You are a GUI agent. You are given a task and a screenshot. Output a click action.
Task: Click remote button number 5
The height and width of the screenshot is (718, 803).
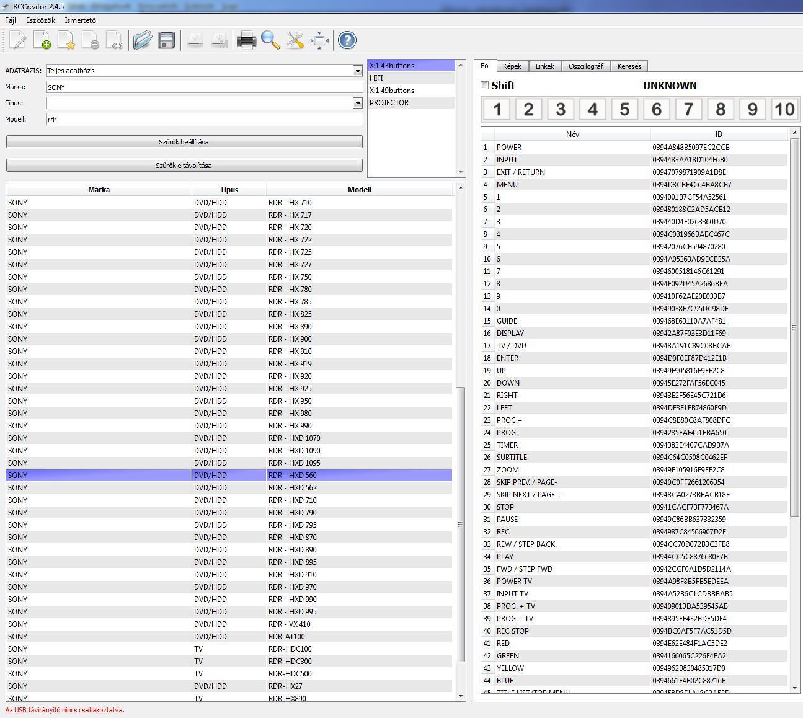click(x=625, y=110)
